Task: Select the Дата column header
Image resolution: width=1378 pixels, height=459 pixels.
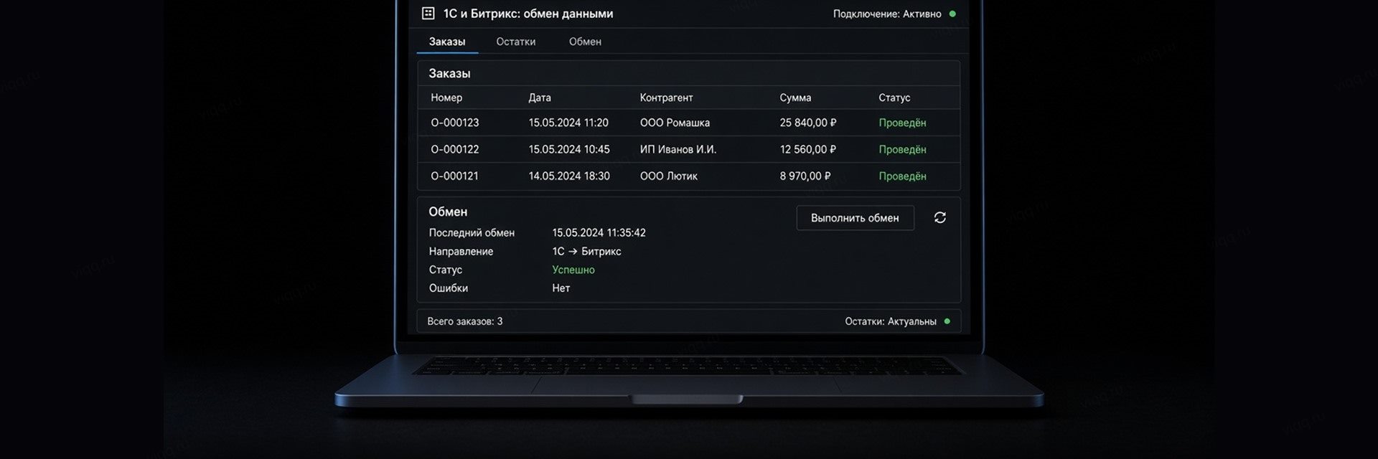Action: click(x=540, y=98)
